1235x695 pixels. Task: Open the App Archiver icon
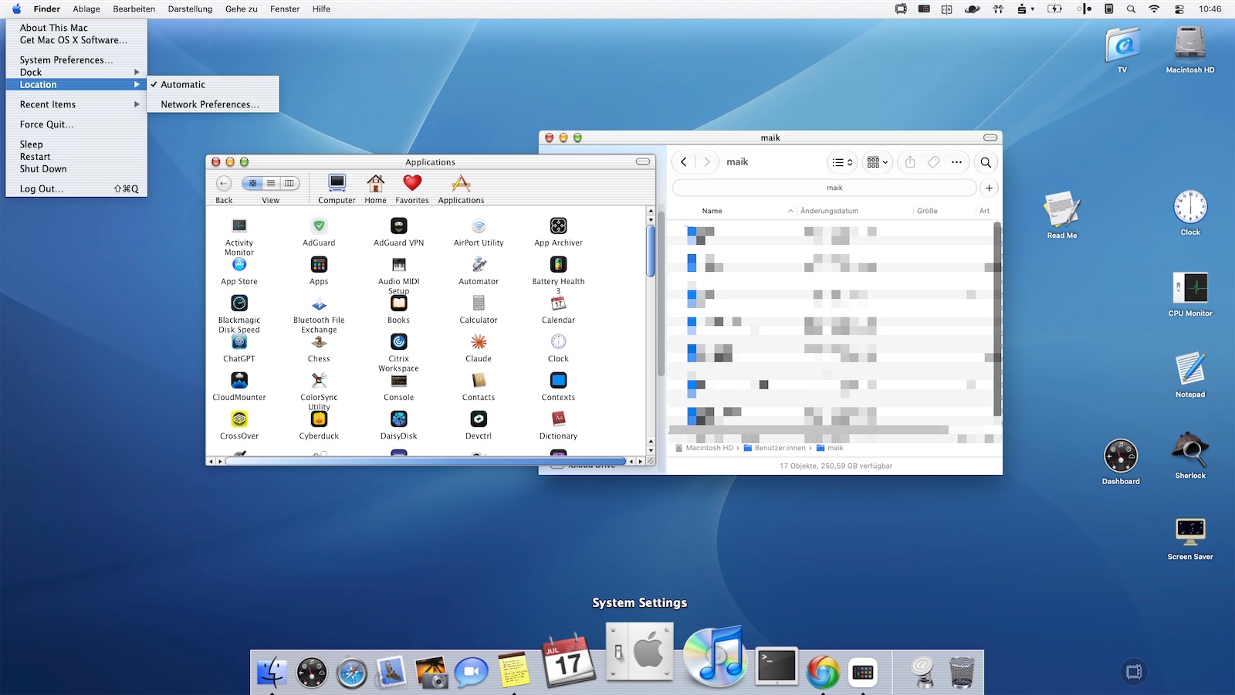tap(558, 226)
